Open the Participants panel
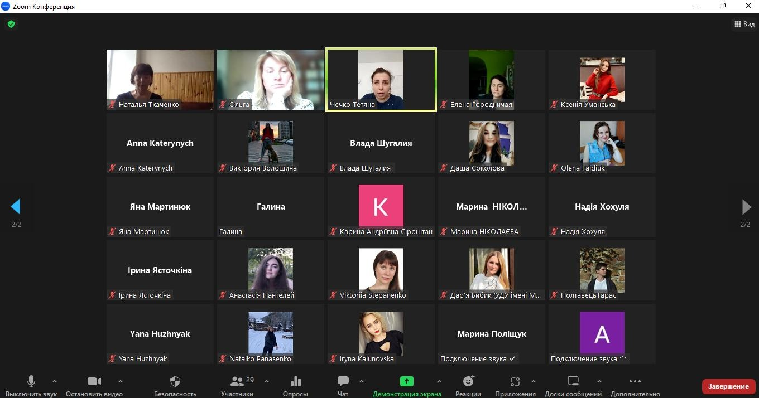 [x=237, y=382]
